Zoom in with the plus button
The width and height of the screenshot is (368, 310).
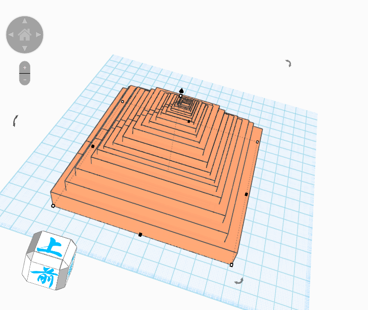(x=25, y=68)
